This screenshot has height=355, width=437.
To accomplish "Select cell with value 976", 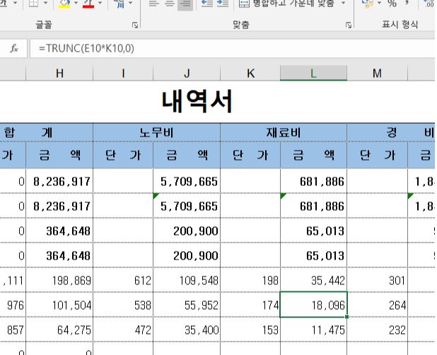I will [x=13, y=305].
